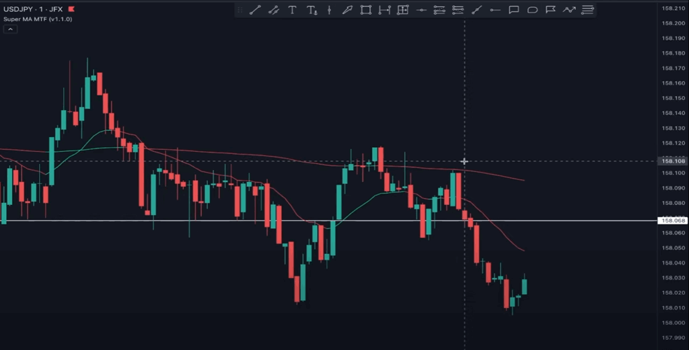This screenshot has width=689, height=350.
Task: Pick the vertical line tool
Action: point(329,10)
